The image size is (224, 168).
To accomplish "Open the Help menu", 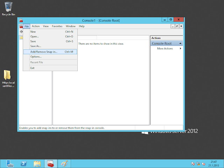I will tap(82, 26).
